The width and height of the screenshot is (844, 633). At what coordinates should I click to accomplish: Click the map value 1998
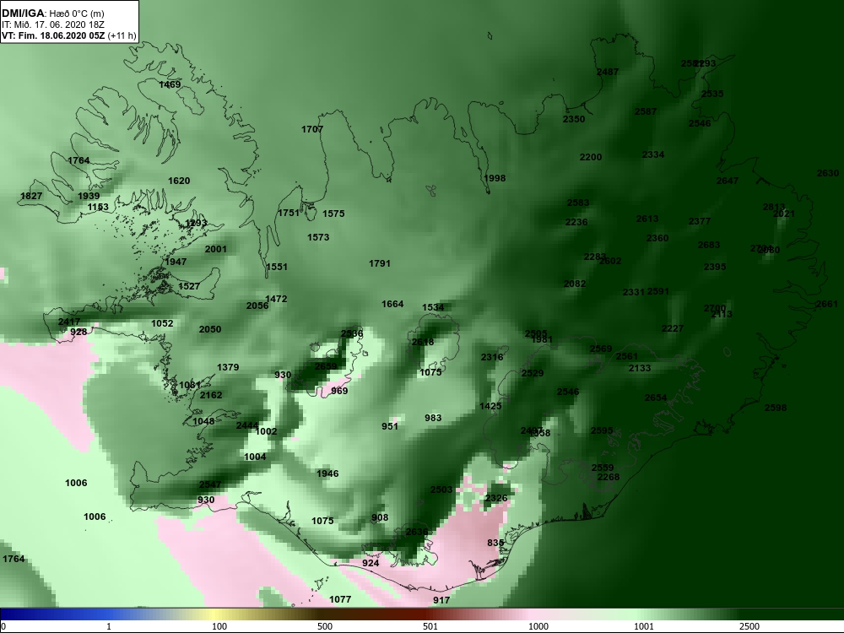tap(495, 178)
